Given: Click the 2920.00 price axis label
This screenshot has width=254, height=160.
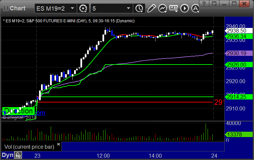Looking at the screenshot, I should click(236, 81).
